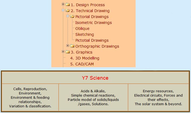Open the Sketching topic
Viewport: 191px width, 113px height.
point(85,34)
